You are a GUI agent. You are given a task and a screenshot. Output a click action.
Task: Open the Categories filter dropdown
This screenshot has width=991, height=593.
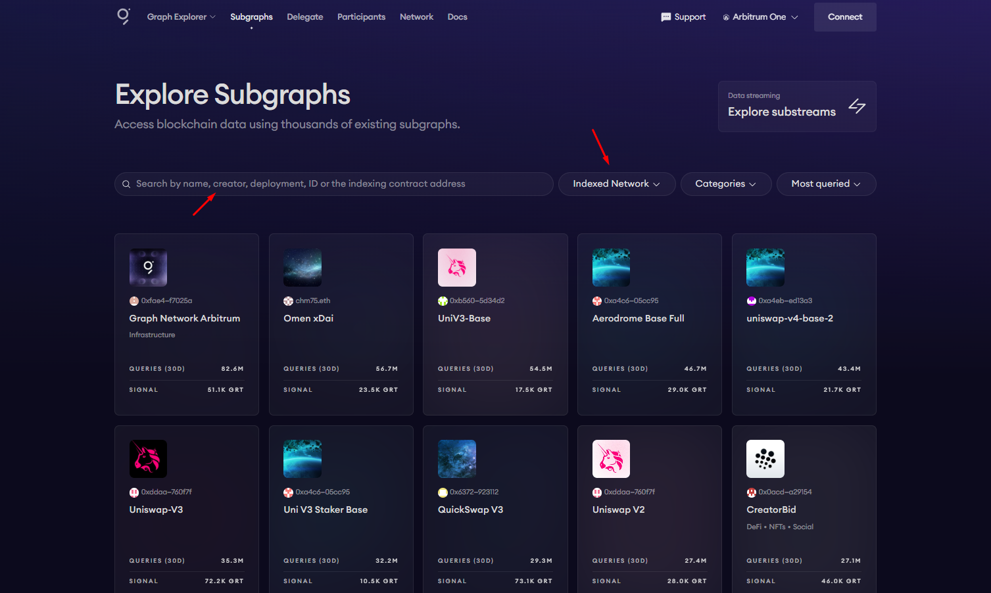pos(725,184)
